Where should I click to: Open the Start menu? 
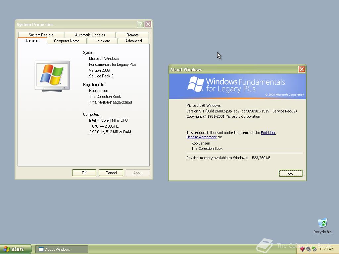tap(16, 249)
